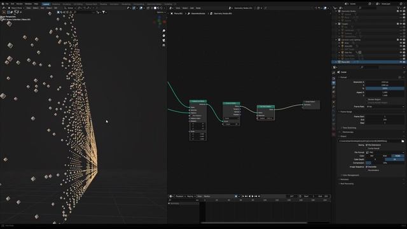
Task: Click the Frame Start field
Action: 385,116
